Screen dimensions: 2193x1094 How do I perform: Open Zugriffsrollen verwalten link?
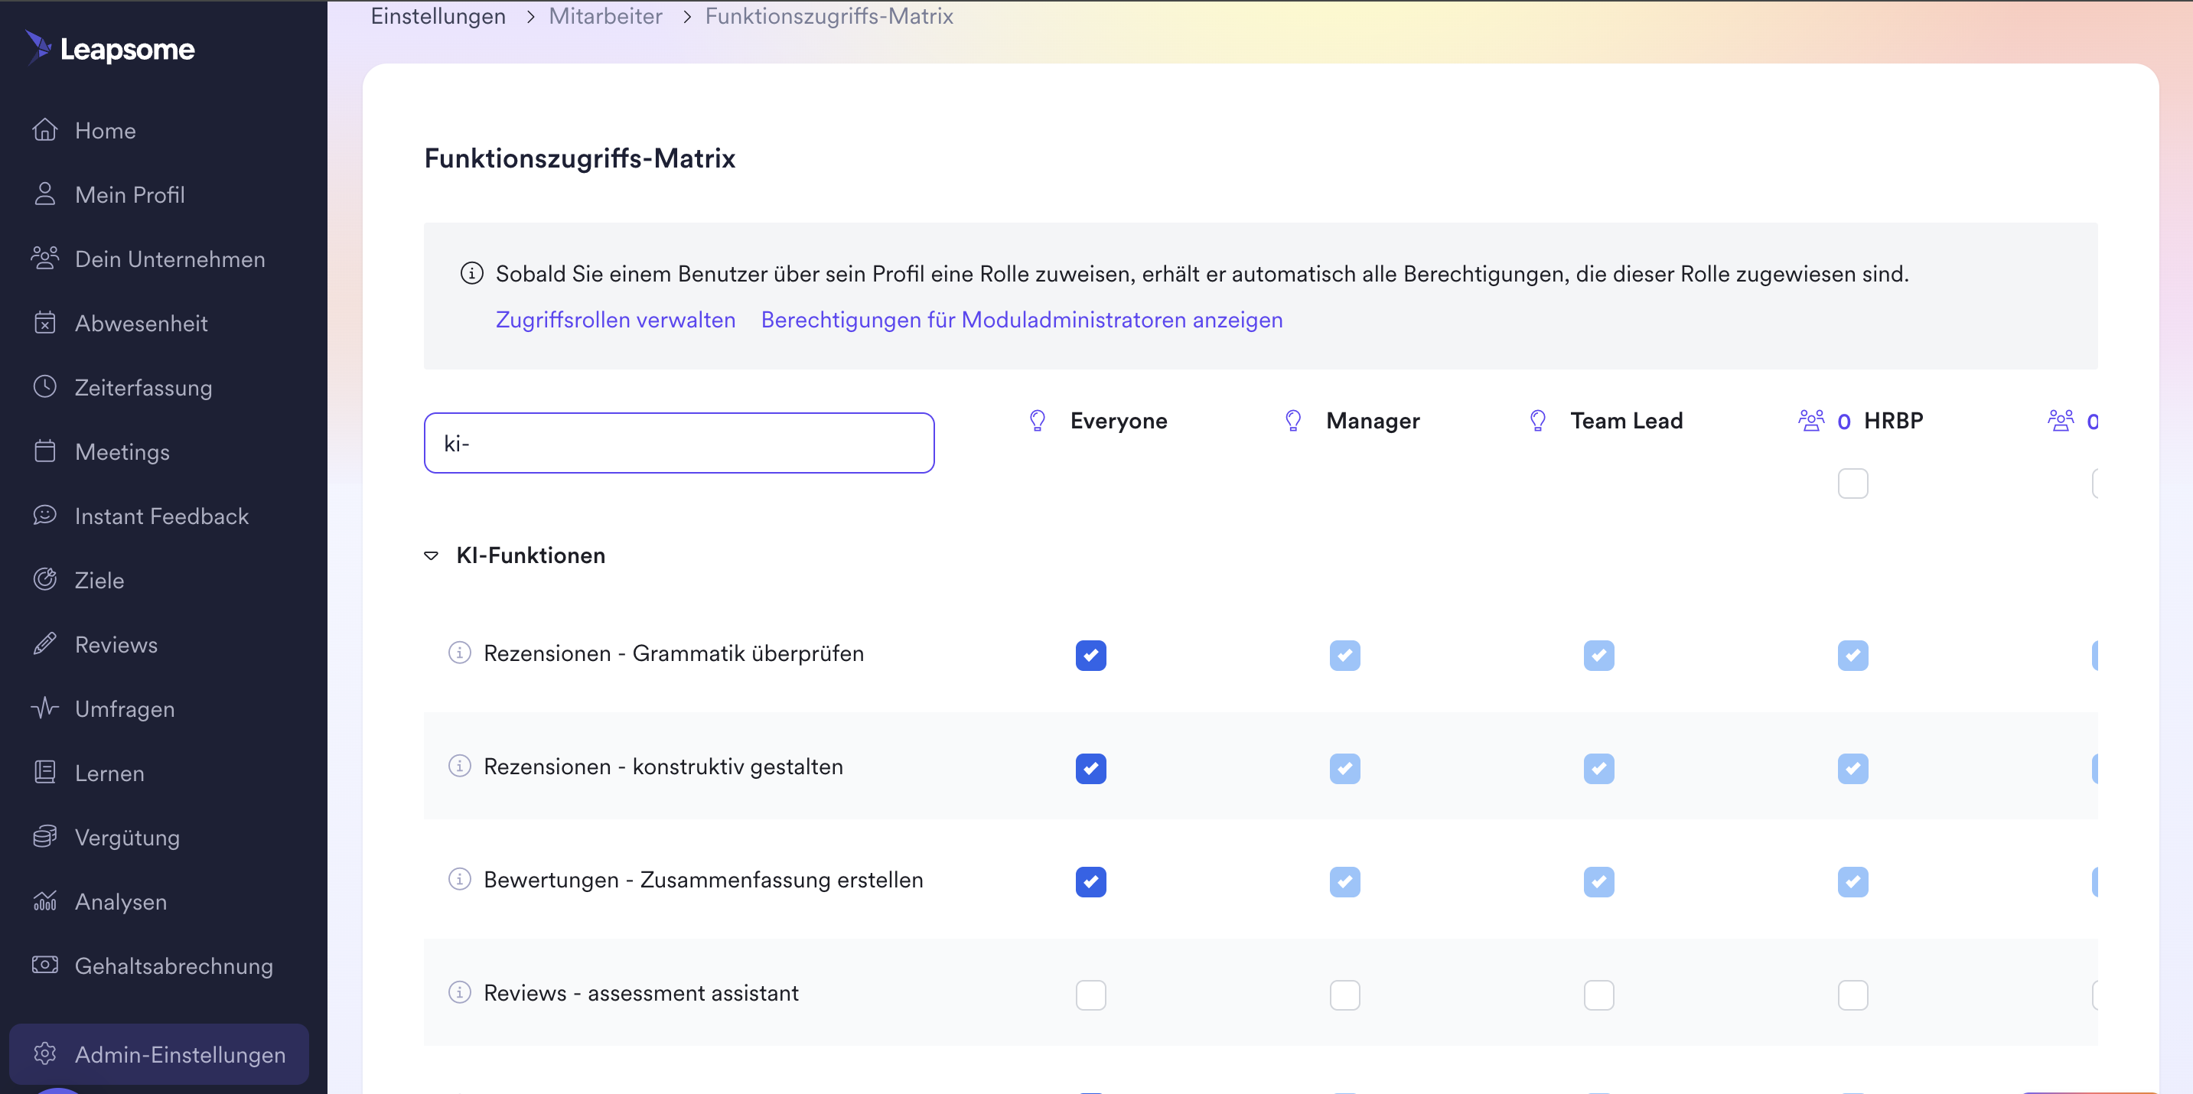(614, 319)
